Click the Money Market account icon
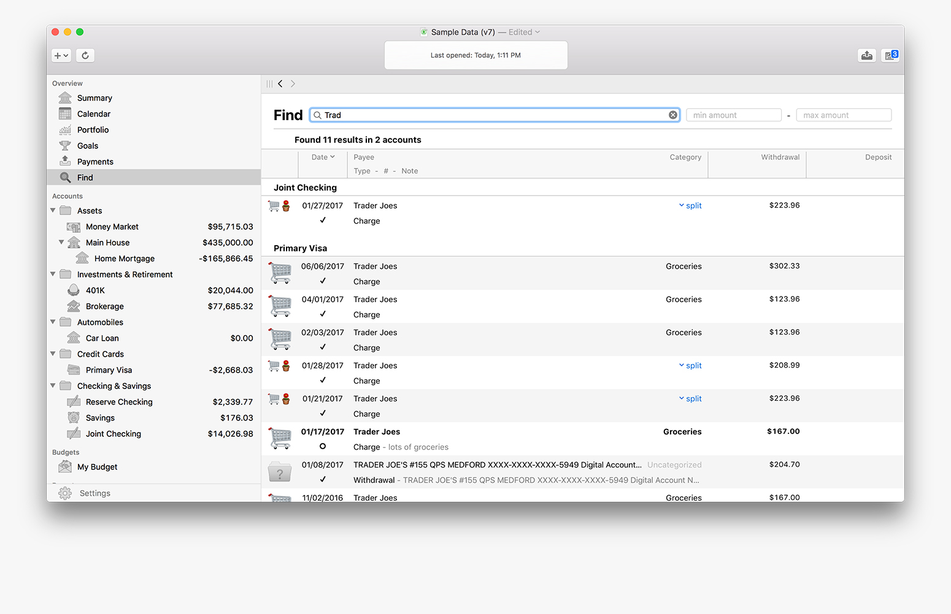This screenshot has height=614, width=951. (74, 227)
